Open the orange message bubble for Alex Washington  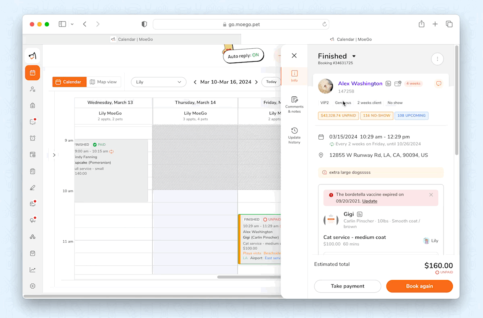439,84
